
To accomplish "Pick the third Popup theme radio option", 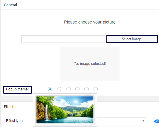I will click(68, 89).
